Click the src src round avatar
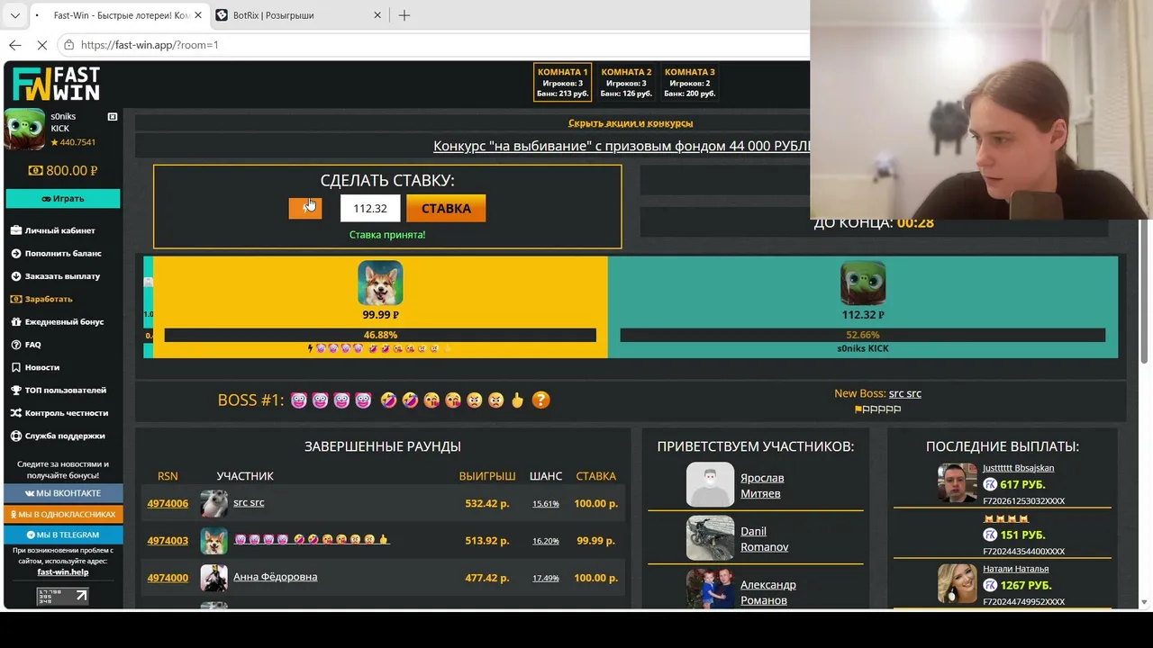This screenshot has width=1153, height=648. (213, 503)
